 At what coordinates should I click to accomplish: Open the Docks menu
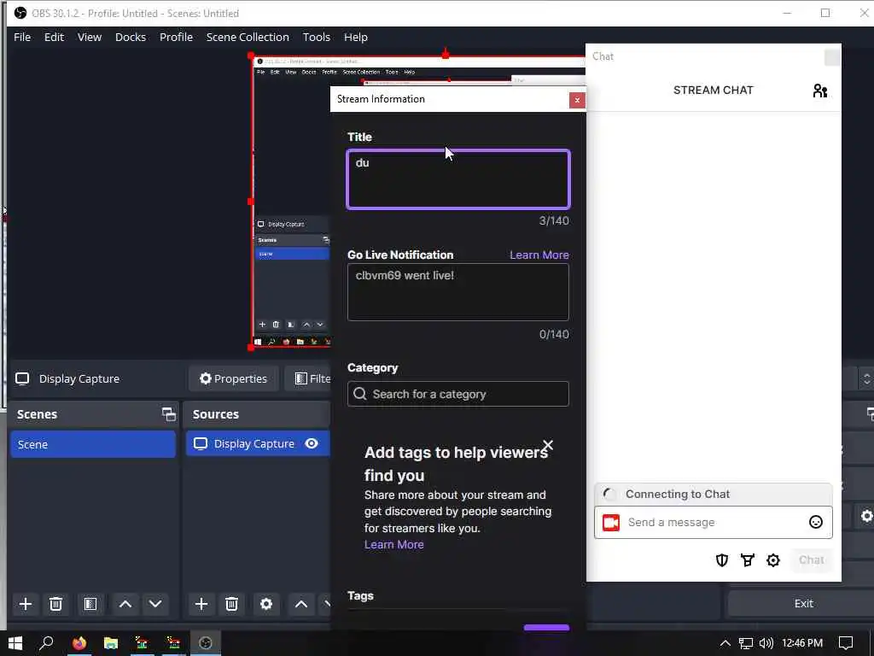[x=131, y=37]
